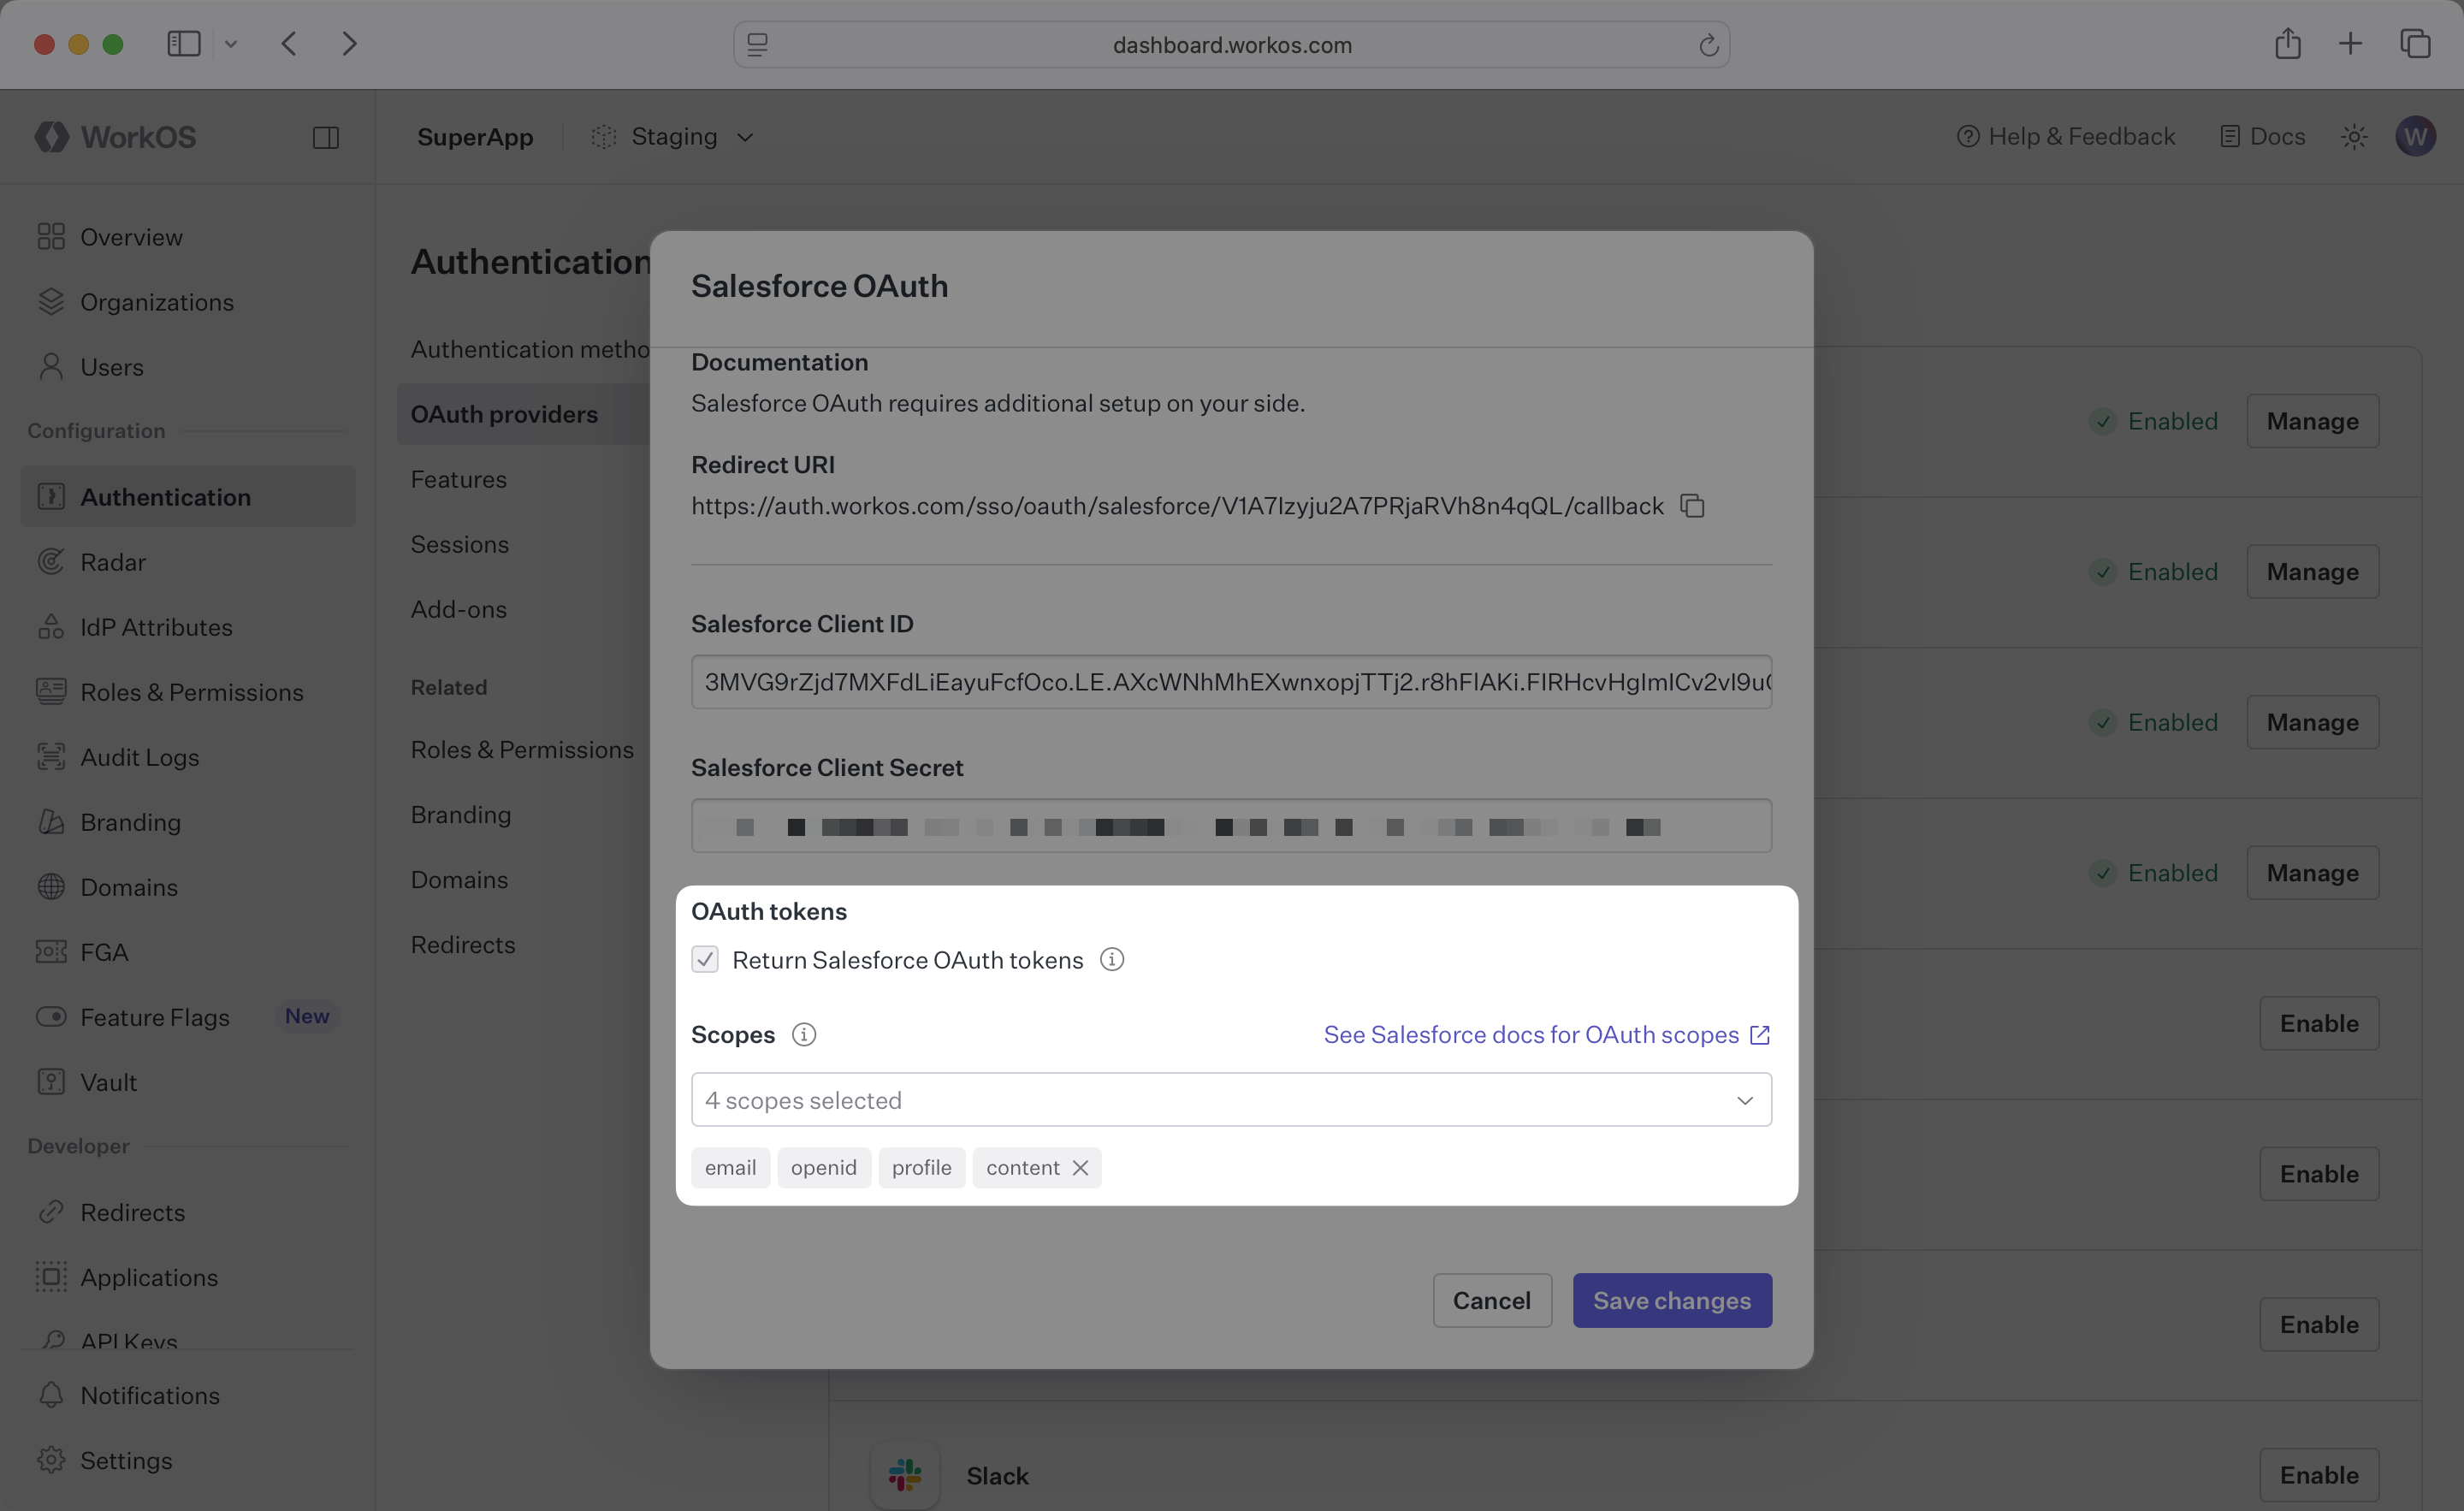This screenshot has height=1511, width=2464.
Task: Toggle Return Salesforce OAuth tokens checkbox
Action: [705, 960]
